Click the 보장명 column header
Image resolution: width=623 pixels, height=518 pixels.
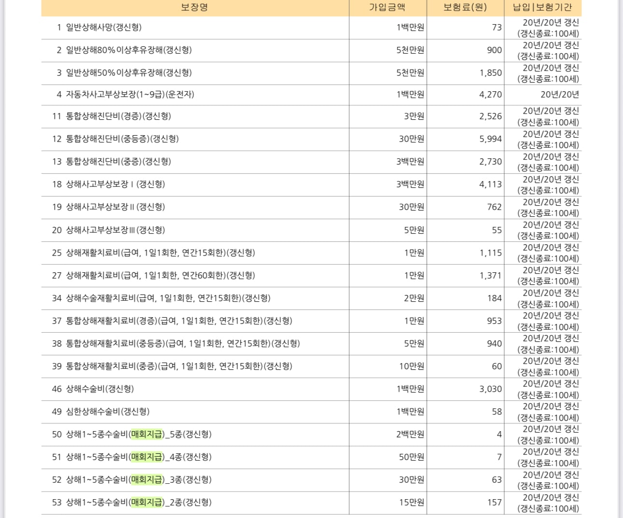click(195, 8)
